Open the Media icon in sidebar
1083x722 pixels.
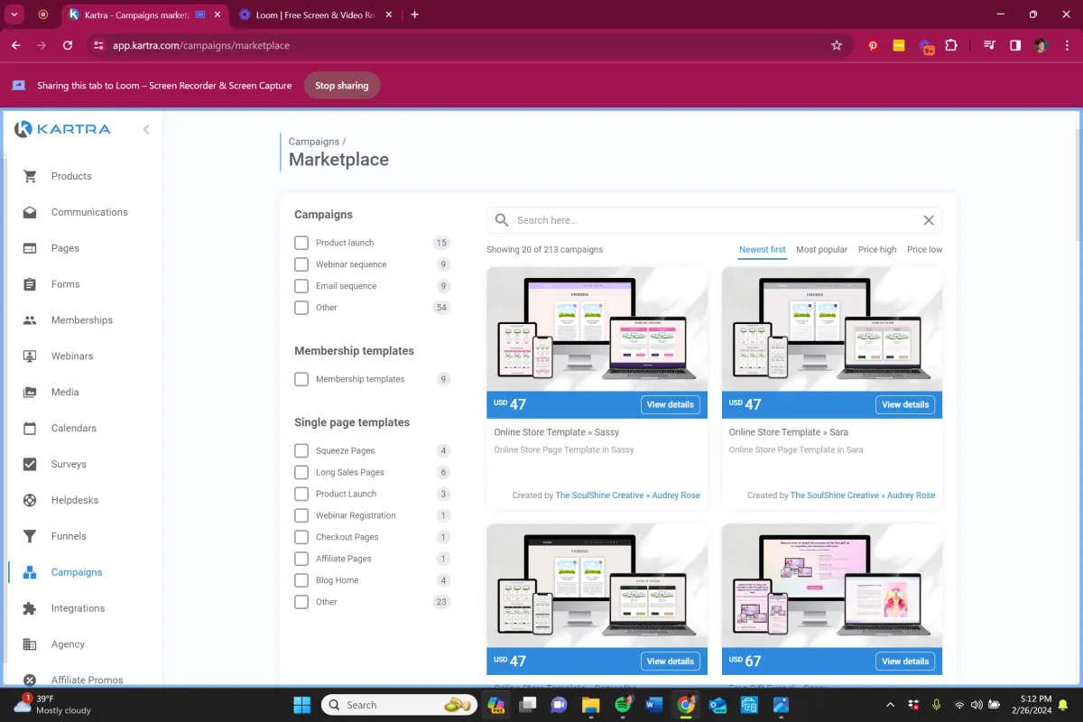pyautogui.click(x=30, y=393)
